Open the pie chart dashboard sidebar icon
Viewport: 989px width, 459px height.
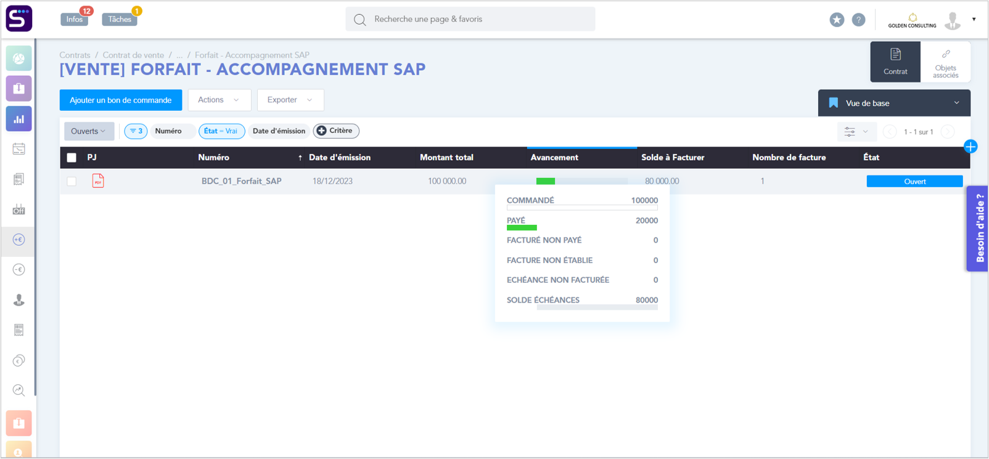click(x=19, y=59)
